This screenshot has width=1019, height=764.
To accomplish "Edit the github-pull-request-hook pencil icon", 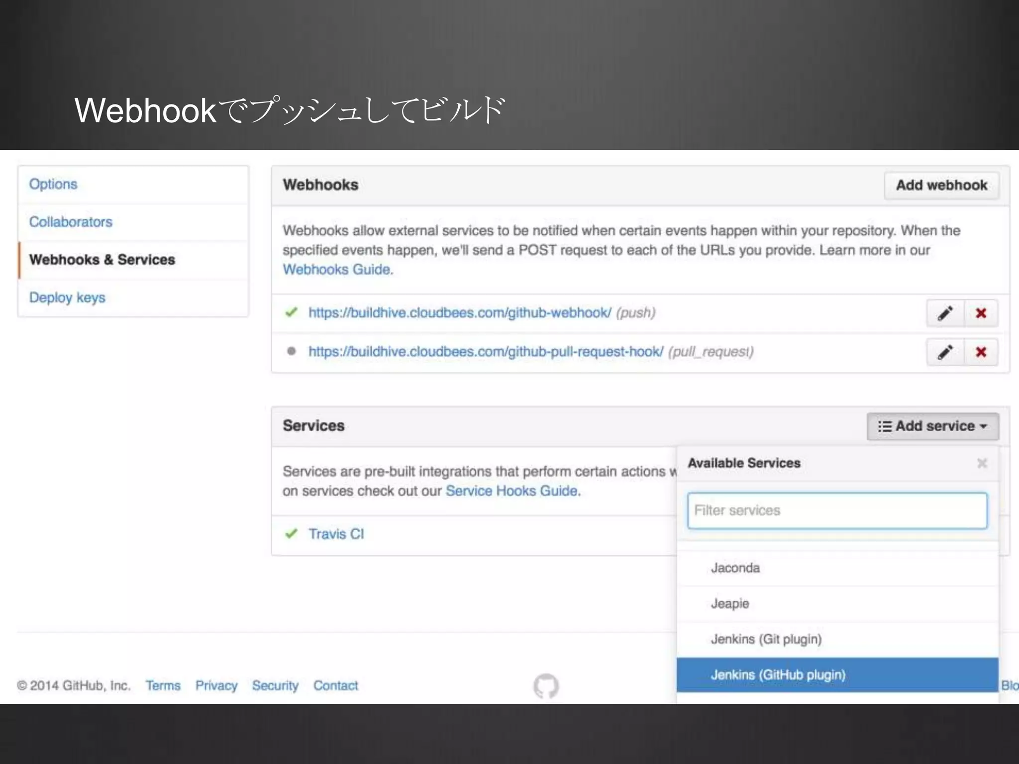I will pyautogui.click(x=945, y=352).
